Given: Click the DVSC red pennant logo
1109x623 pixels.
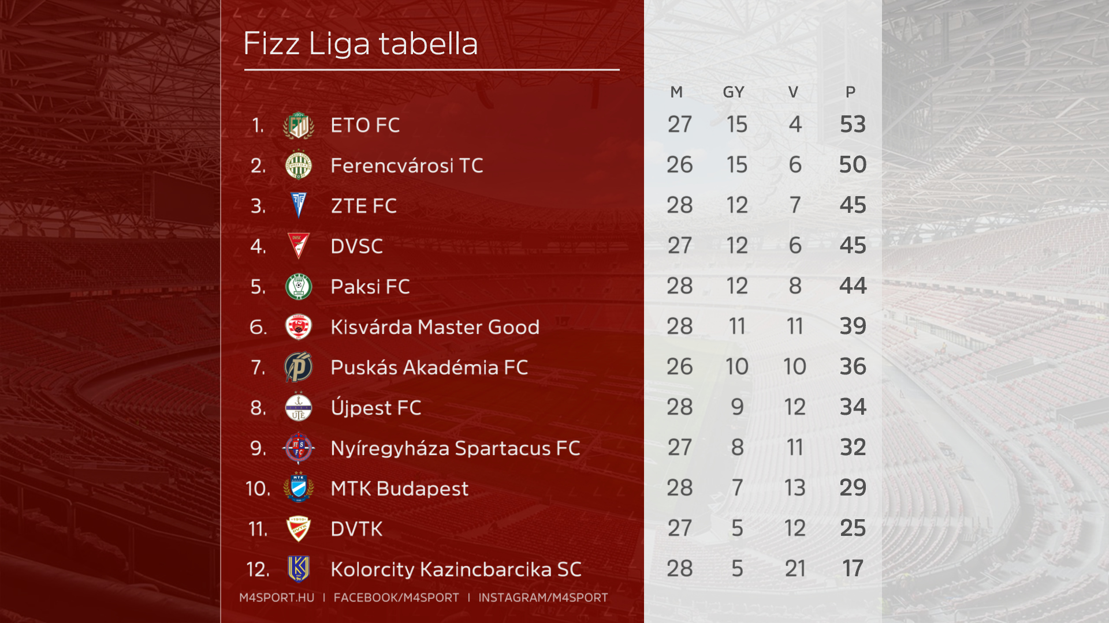Looking at the screenshot, I should (x=299, y=246).
